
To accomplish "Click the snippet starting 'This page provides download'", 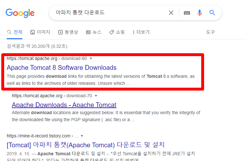I will [x=100, y=80].
